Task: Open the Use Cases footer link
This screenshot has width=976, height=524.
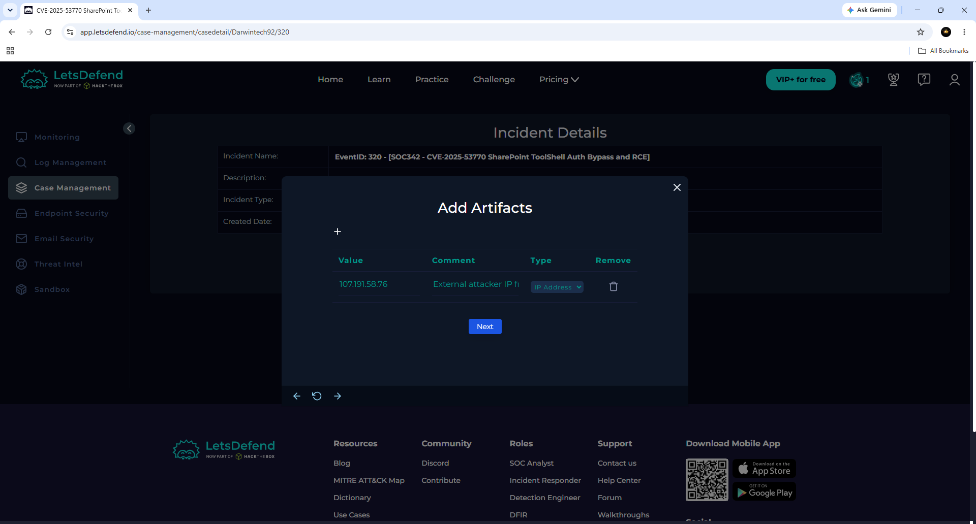Action: tap(352, 515)
